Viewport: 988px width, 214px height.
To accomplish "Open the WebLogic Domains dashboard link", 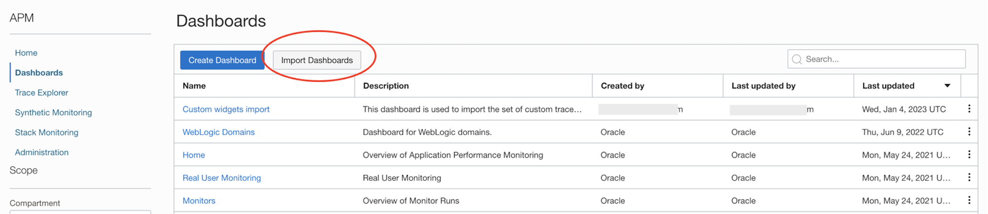I will (218, 132).
